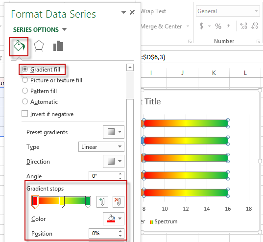Select the Picture or texture fill option
This screenshot has height=242, width=263.
pyautogui.click(x=52, y=80)
